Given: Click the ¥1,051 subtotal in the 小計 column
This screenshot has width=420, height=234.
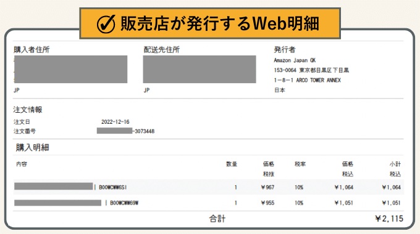Looking at the screenshot, I should (392, 203).
